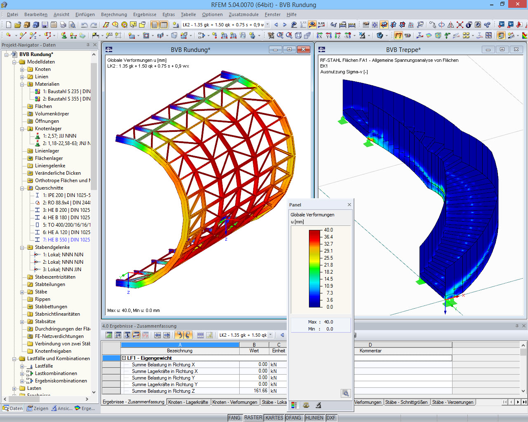Viewport: 528px width, 422px height.
Task: Toggle HLINIEN in the status bar
Action: (x=314, y=417)
